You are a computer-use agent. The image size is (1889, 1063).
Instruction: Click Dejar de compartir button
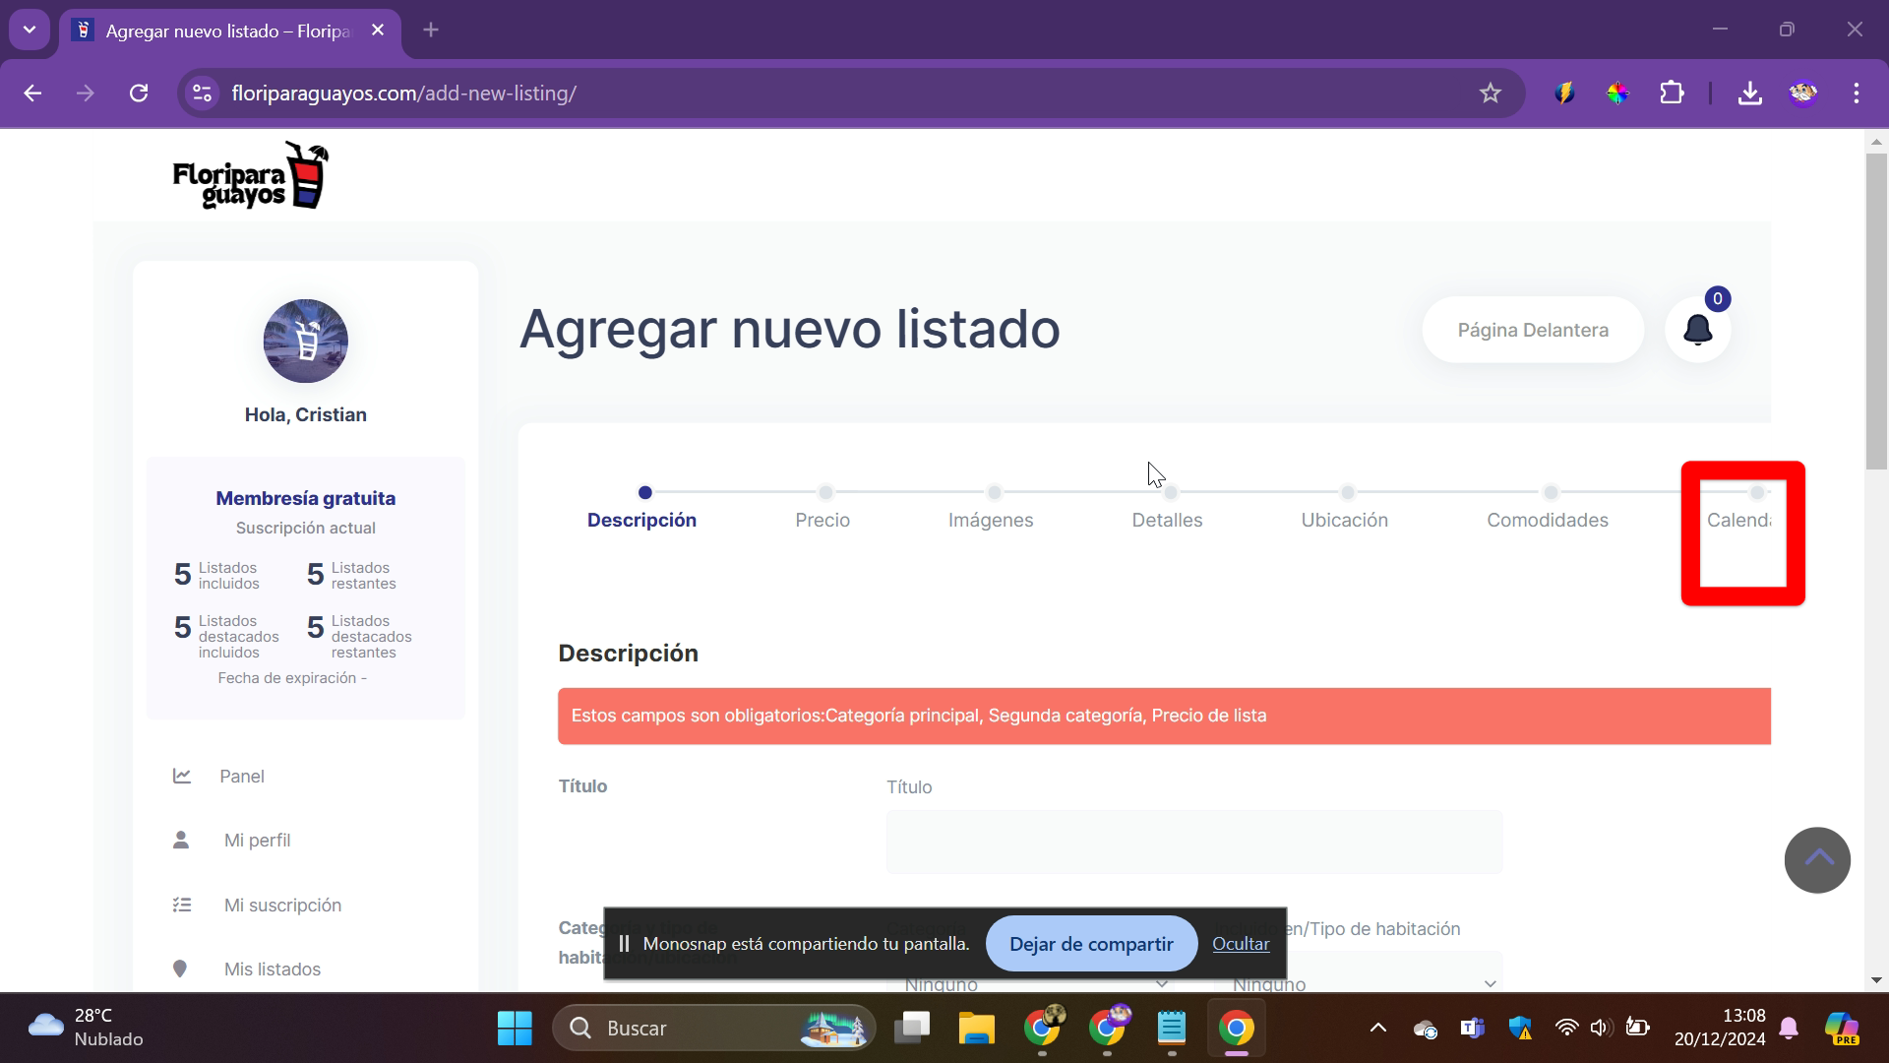pos(1091,944)
